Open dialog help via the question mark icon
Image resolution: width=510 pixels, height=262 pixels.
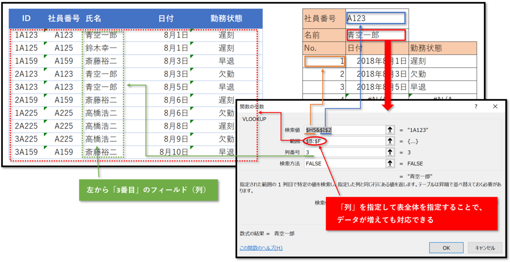[476, 106]
